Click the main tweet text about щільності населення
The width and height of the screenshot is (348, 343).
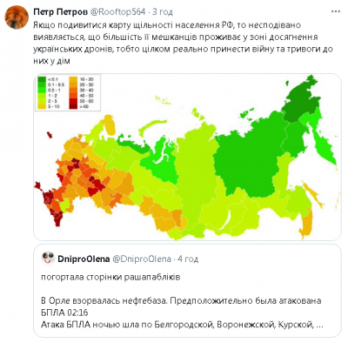183,43
